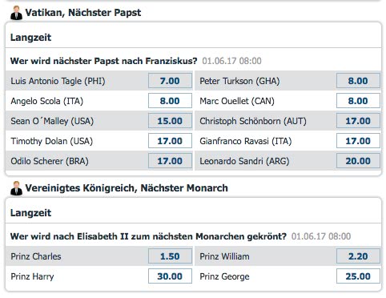The image size is (386, 298).
Task: Click the Langzeit header in the Monarch section
Action: coord(30,213)
